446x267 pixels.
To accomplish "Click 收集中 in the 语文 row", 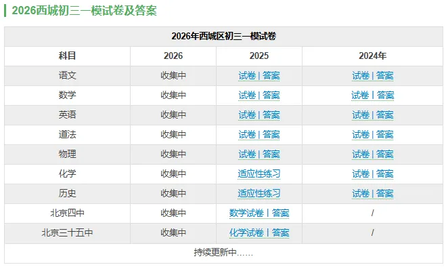I will tap(173, 75).
